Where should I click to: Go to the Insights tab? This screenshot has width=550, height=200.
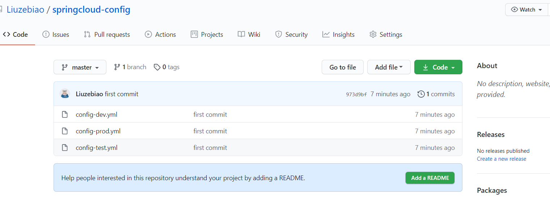(x=338, y=35)
